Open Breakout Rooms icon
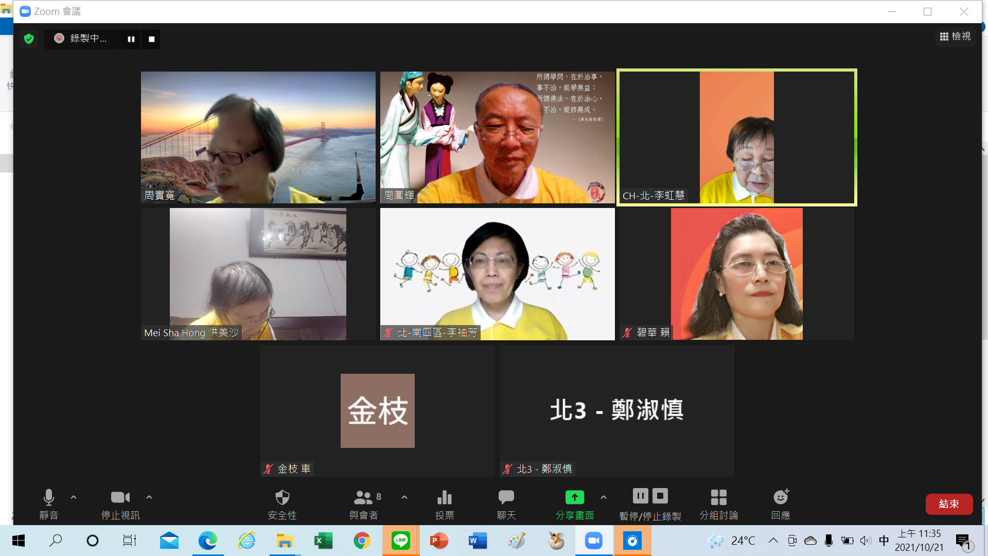The height and width of the screenshot is (556, 988). [718, 498]
